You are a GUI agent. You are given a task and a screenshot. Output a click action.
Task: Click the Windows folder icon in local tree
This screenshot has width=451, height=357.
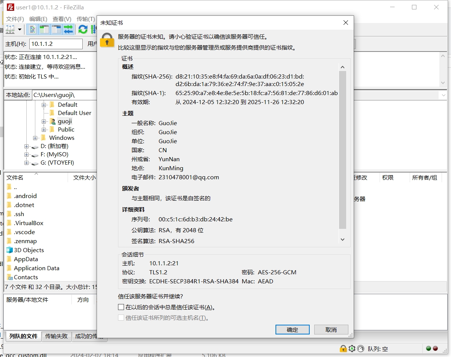click(x=44, y=138)
